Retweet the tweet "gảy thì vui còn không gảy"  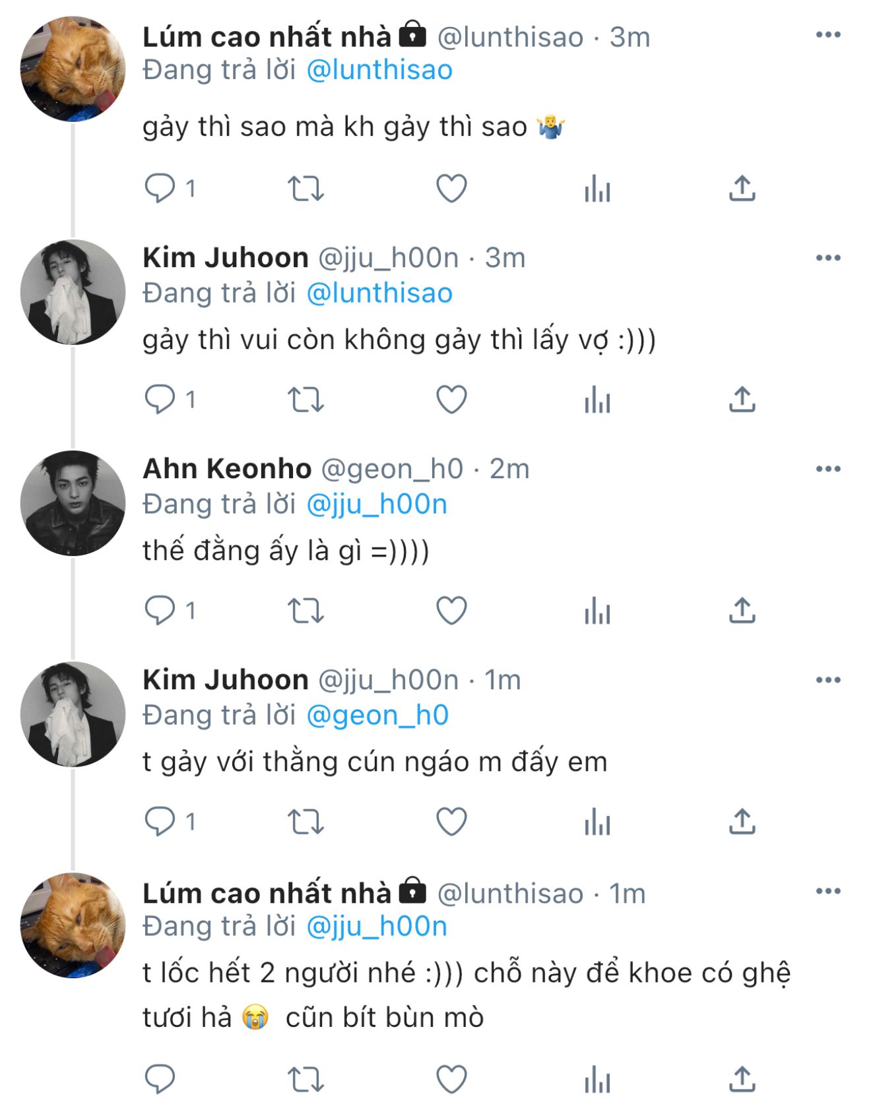[306, 400]
